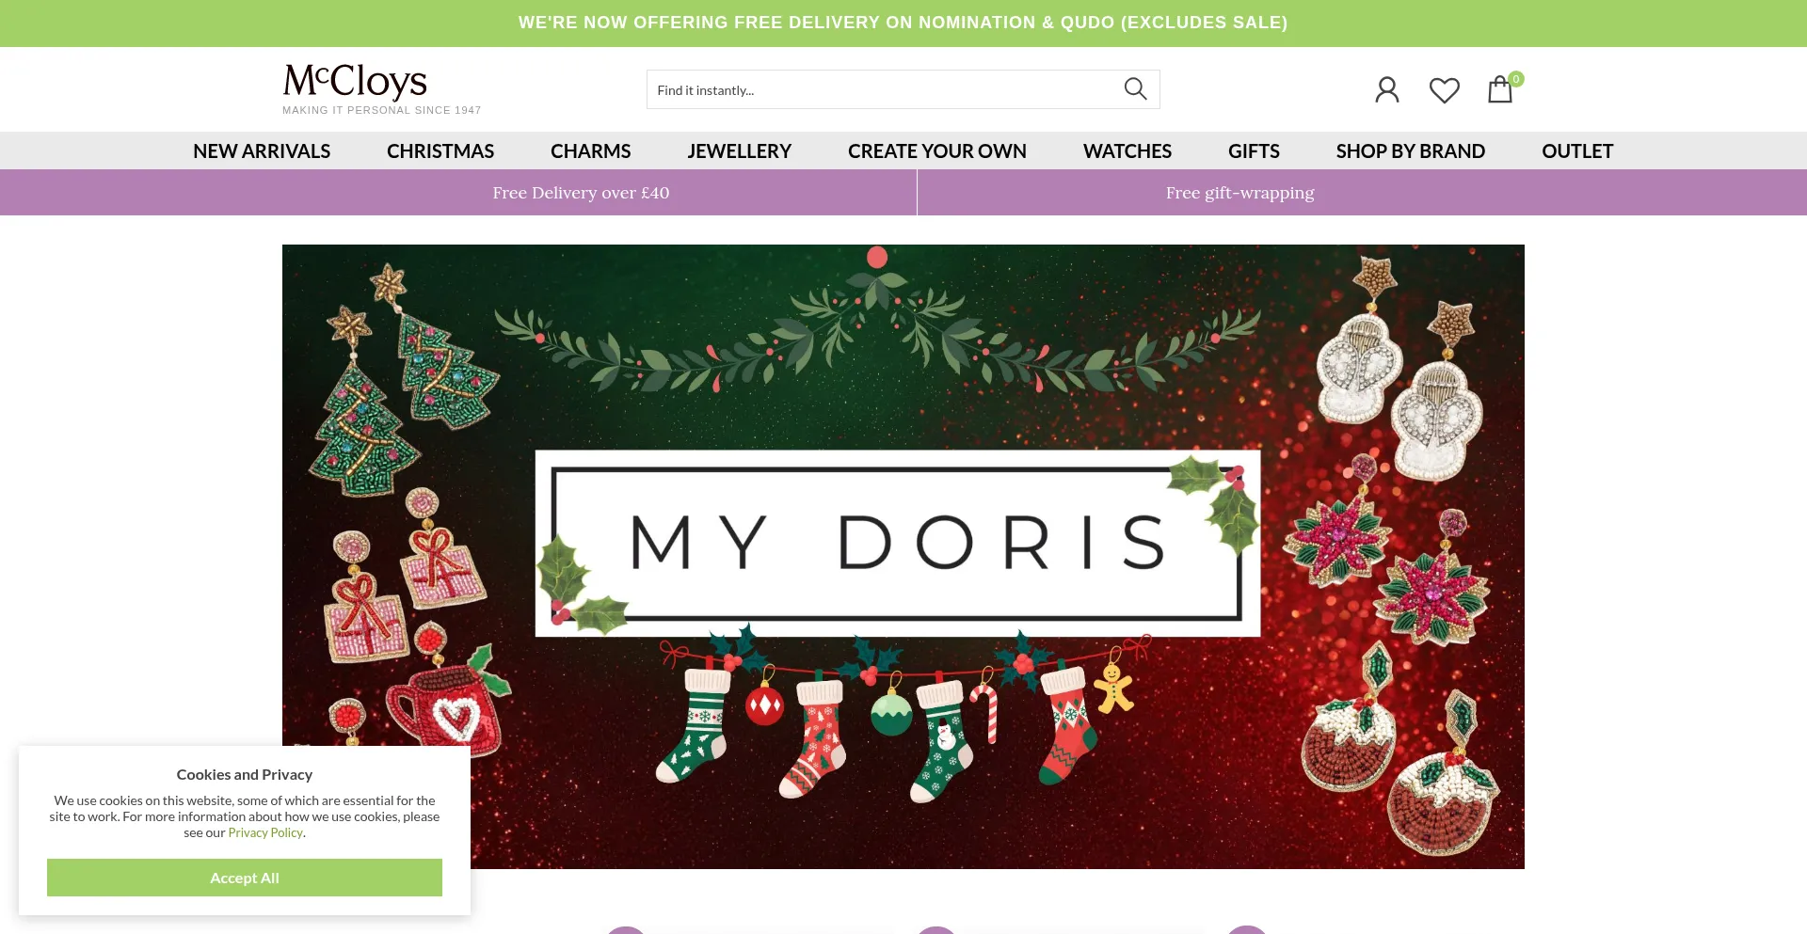View wishlist via heart icon

(1444, 90)
